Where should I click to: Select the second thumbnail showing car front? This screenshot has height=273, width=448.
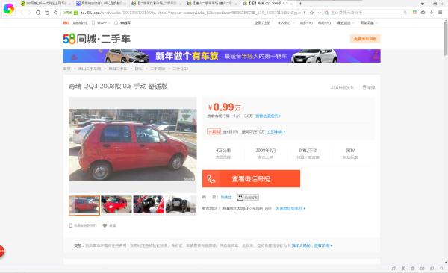[x=116, y=204]
